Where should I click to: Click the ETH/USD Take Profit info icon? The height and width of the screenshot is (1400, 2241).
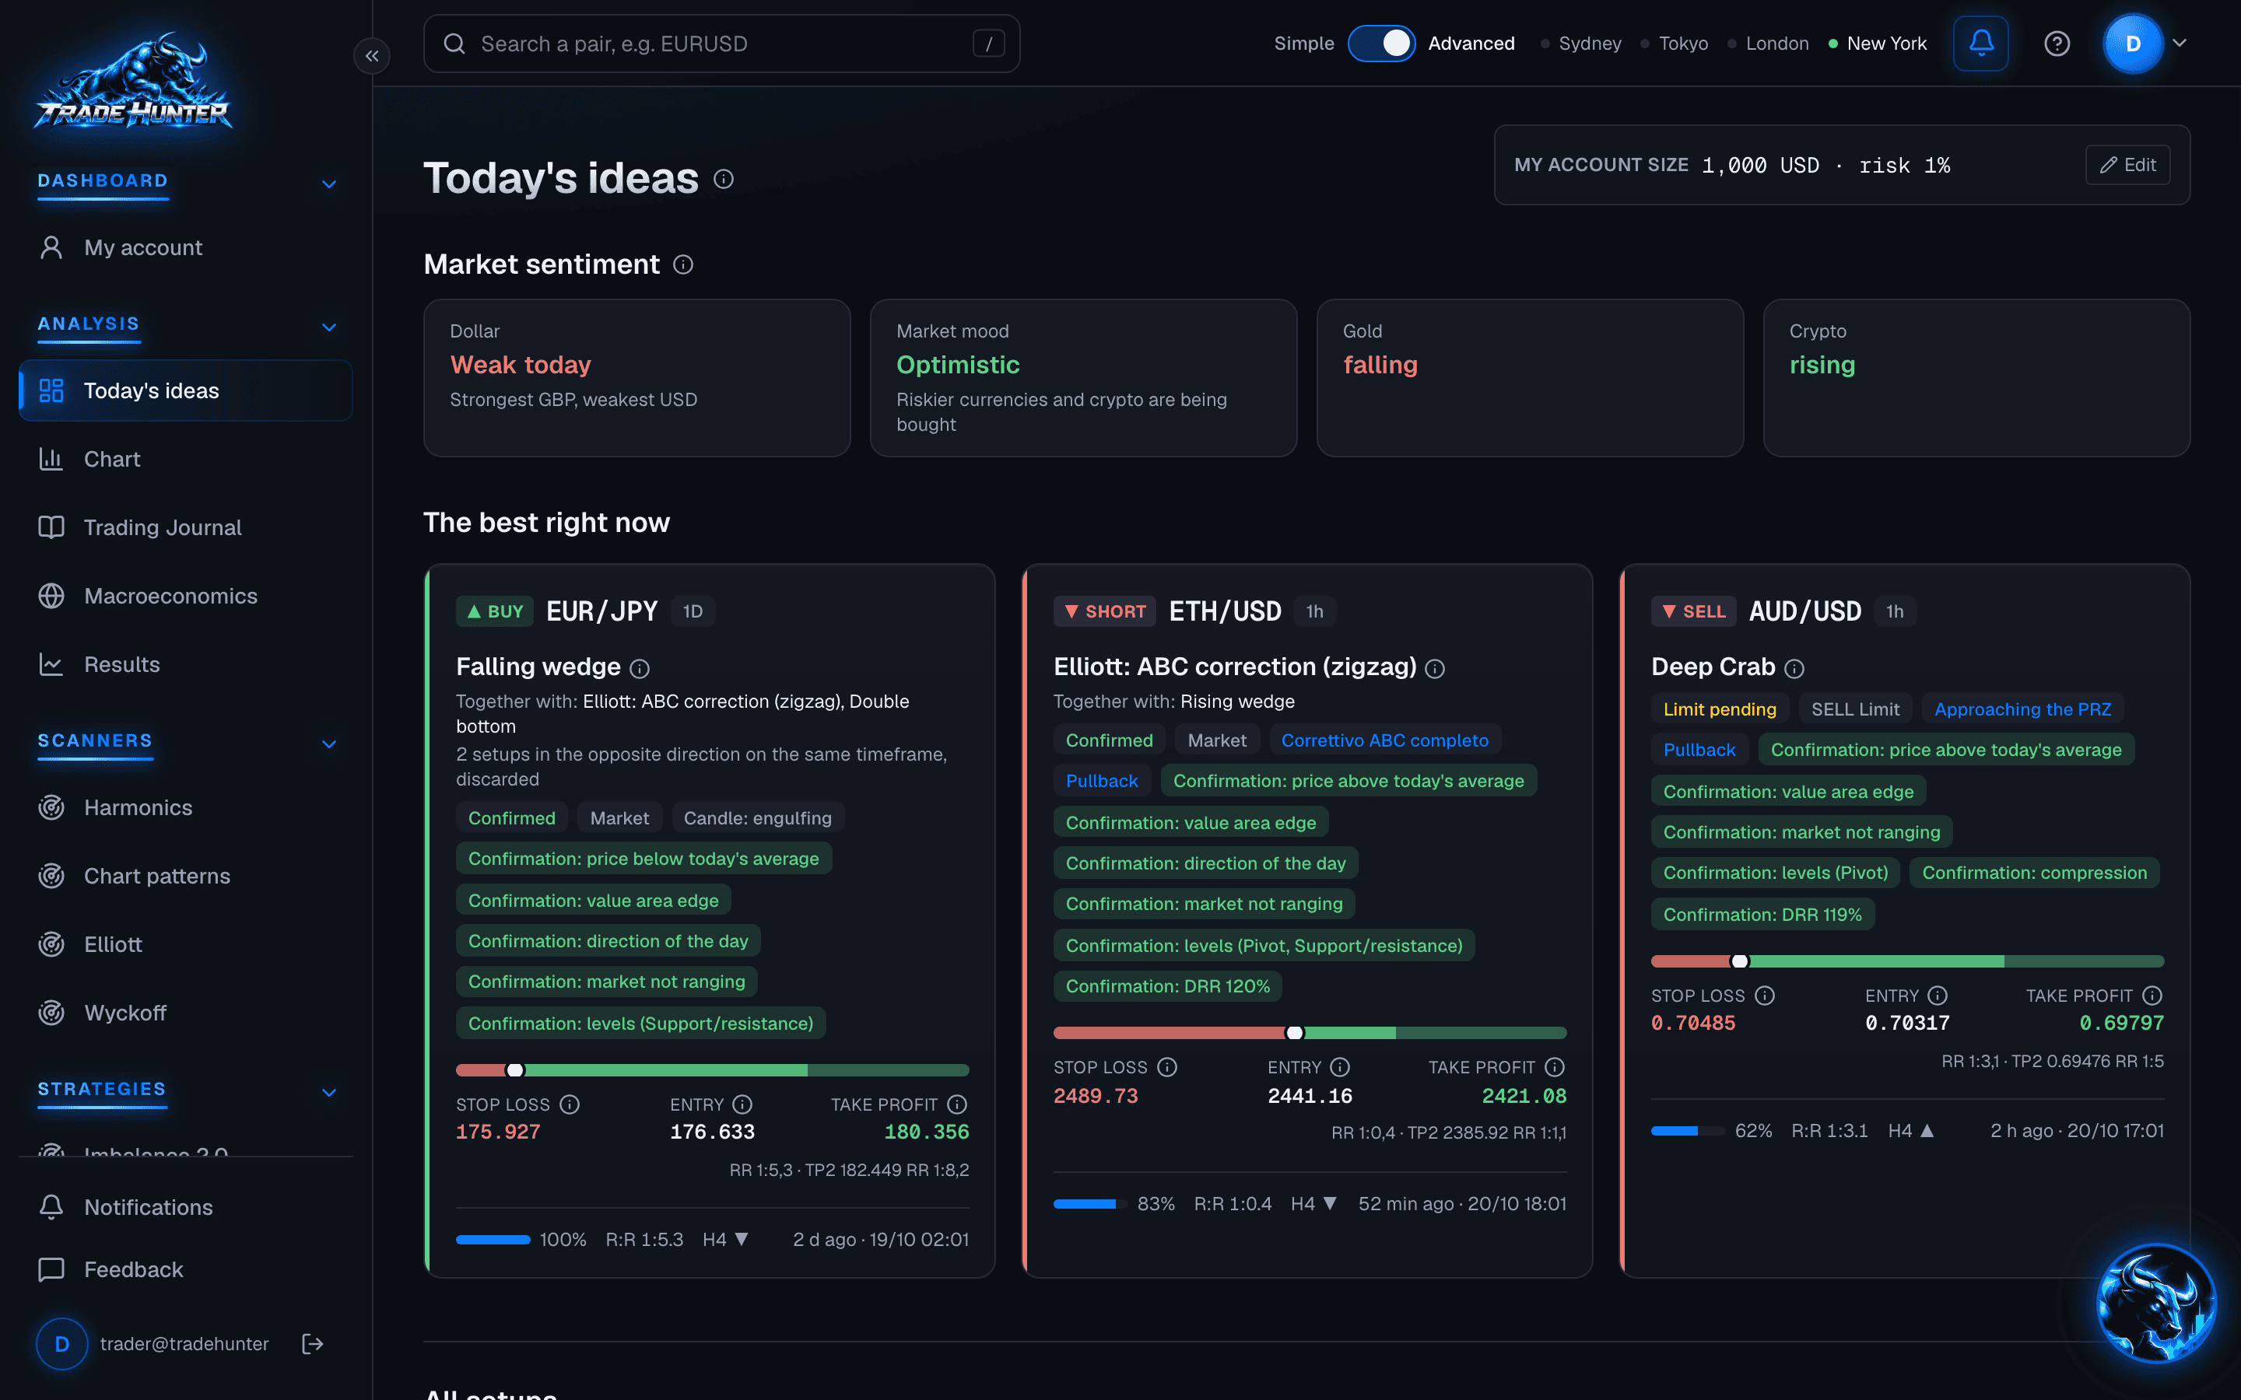point(1555,1068)
